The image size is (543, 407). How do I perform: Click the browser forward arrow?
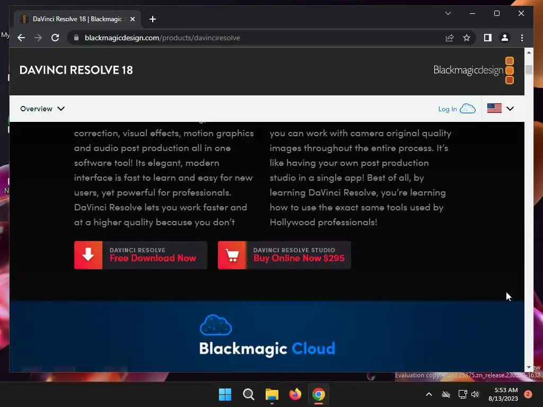(x=38, y=38)
